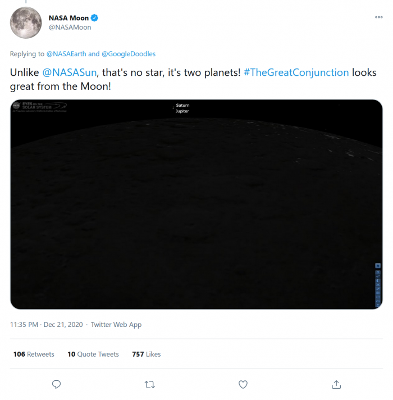Open NASA Moon profile picture
Image resolution: width=393 pixels, height=400 pixels.
tap(26, 23)
